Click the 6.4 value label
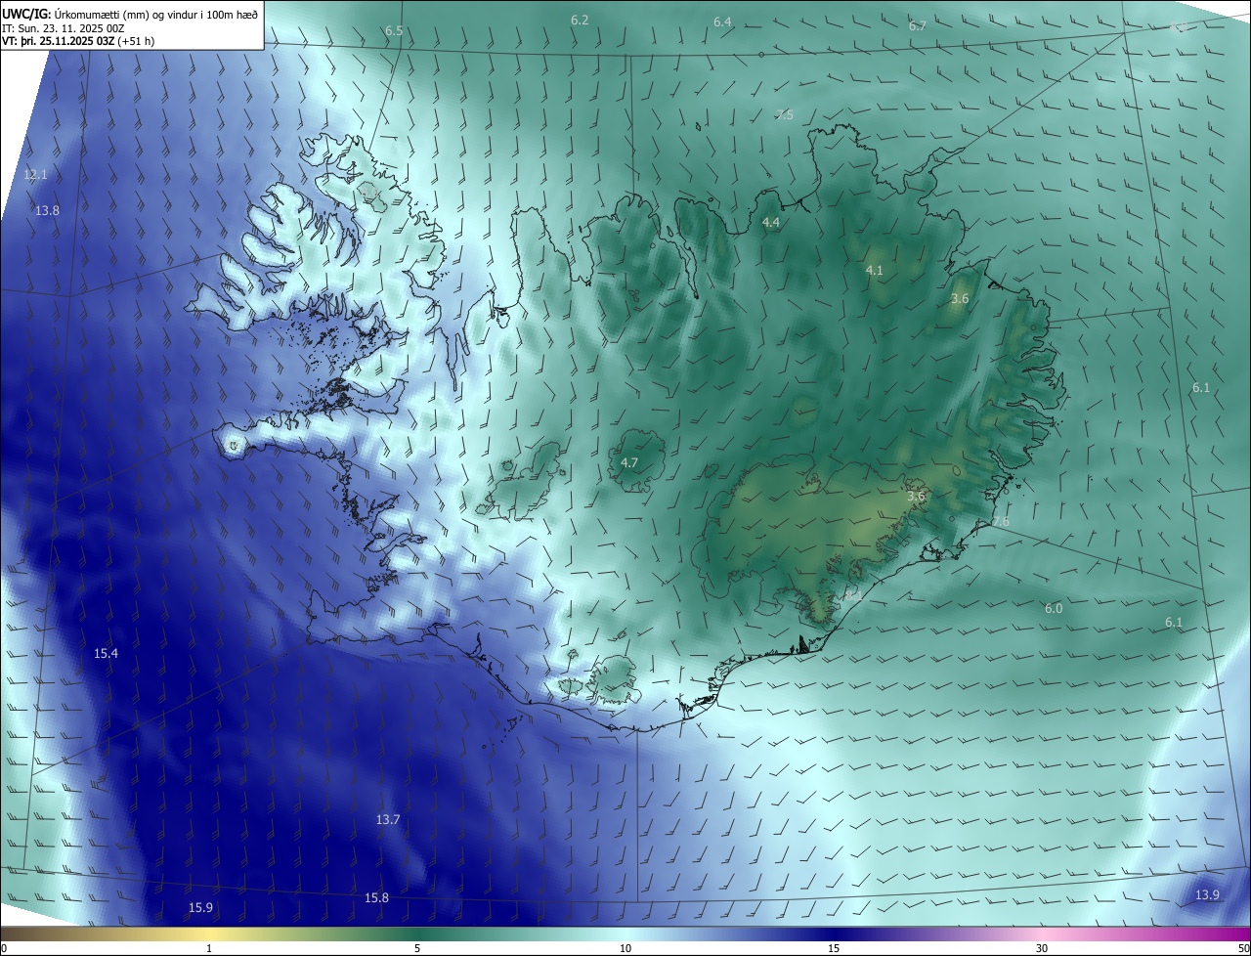The width and height of the screenshot is (1251, 956). click(x=722, y=22)
